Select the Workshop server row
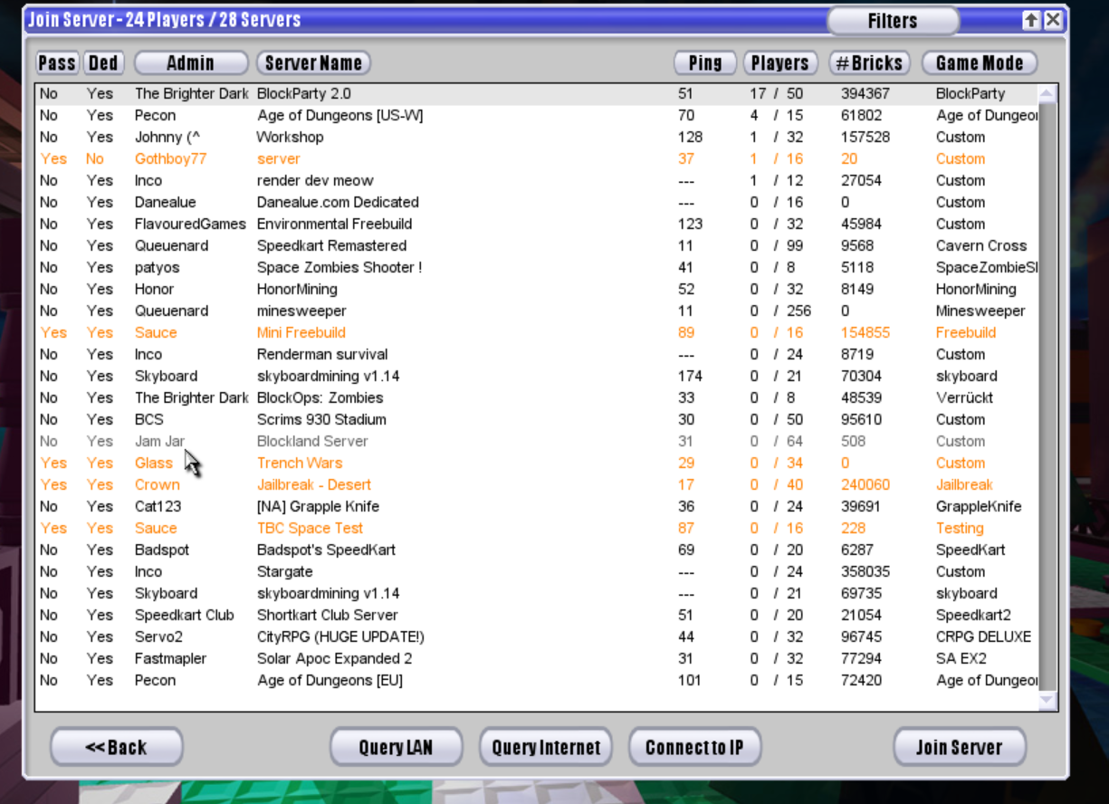 pos(537,137)
